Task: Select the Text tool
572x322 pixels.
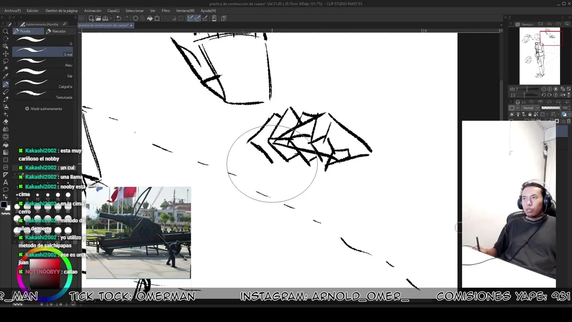Action: pyautogui.click(x=6, y=182)
